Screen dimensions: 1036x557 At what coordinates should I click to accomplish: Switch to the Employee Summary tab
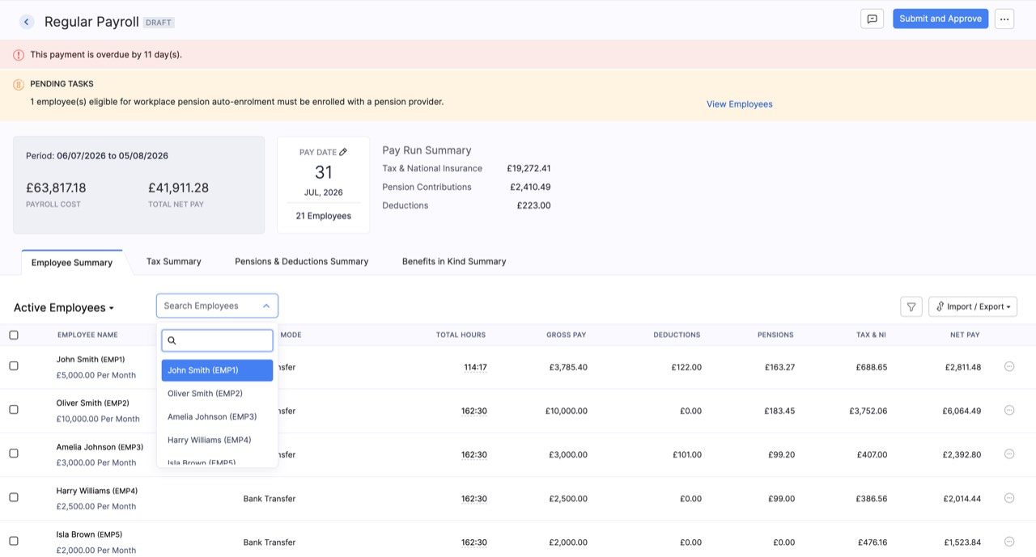72,263
